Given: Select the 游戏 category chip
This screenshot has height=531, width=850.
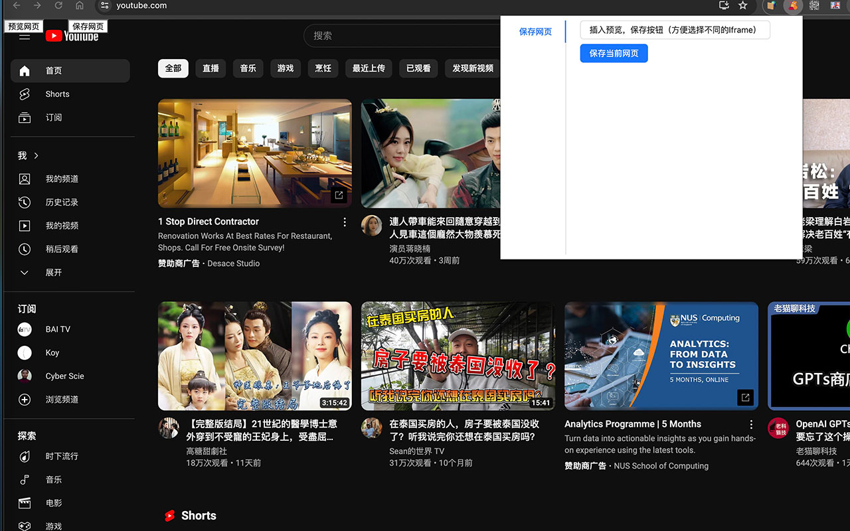Looking at the screenshot, I should [286, 68].
